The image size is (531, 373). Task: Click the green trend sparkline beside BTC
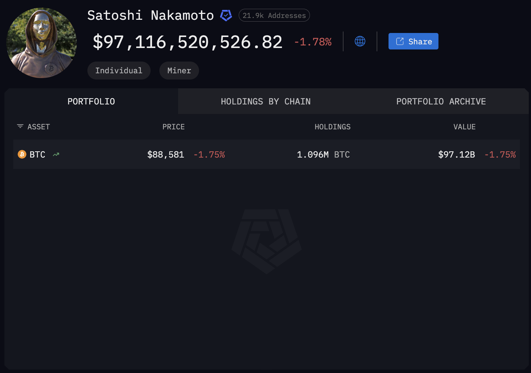[56, 154]
